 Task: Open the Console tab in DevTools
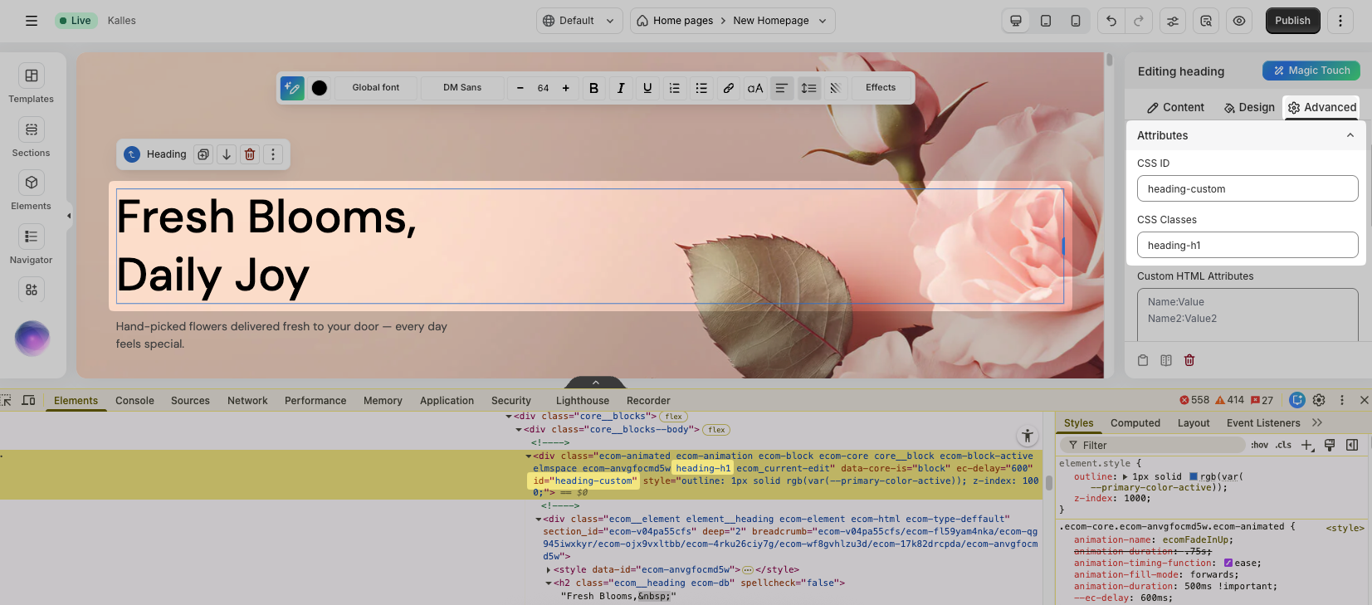134,401
